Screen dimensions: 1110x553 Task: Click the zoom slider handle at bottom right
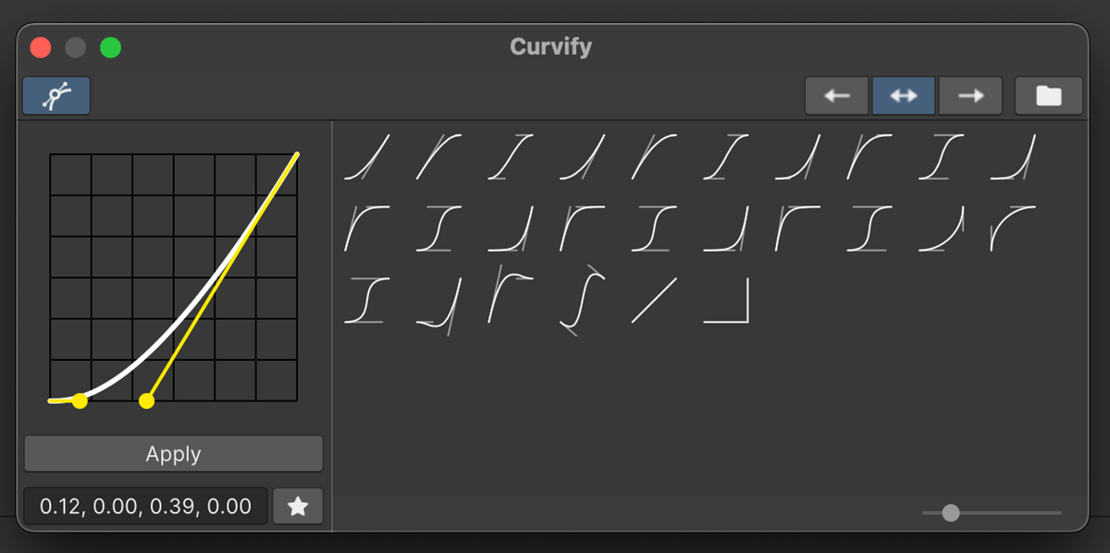(951, 512)
